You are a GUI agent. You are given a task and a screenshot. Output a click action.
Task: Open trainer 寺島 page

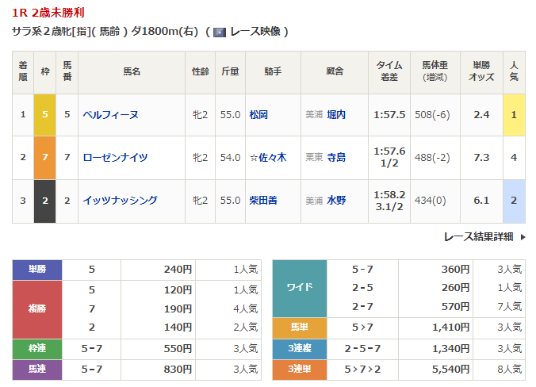tap(336, 157)
